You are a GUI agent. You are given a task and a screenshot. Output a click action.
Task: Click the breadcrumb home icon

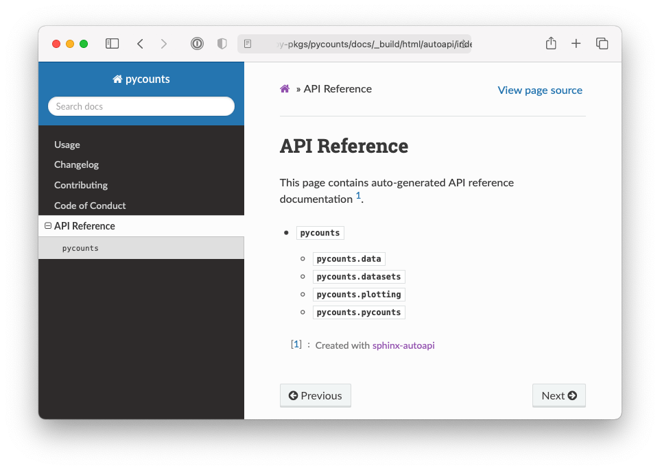(285, 89)
